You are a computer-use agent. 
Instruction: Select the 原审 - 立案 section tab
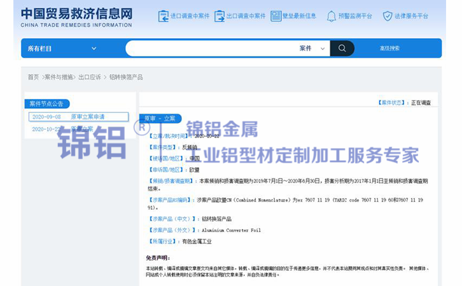160,119
